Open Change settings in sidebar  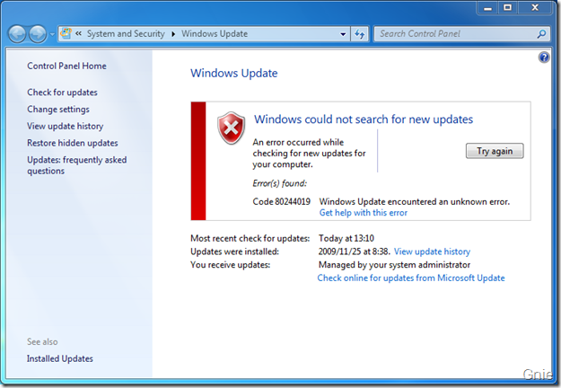58,110
